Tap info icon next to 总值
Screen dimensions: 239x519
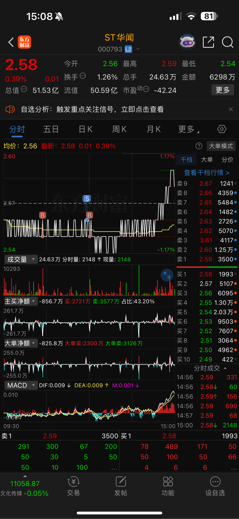click(x=24, y=89)
